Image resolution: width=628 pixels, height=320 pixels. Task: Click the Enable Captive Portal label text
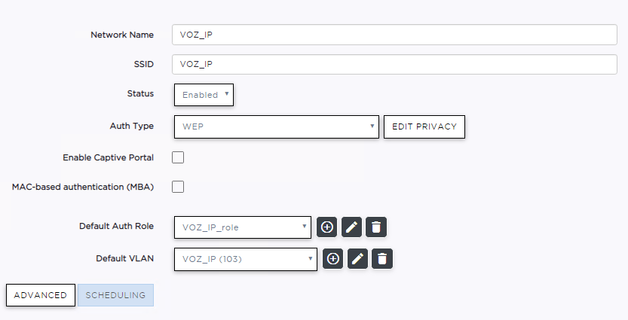click(x=108, y=157)
